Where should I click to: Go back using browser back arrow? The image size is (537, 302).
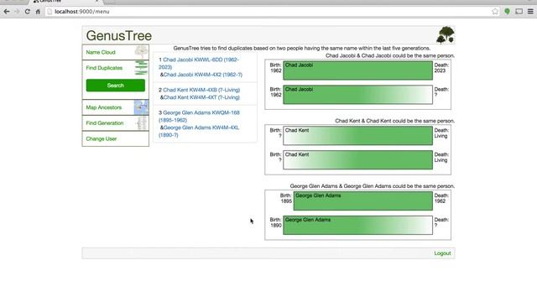[x=7, y=11]
